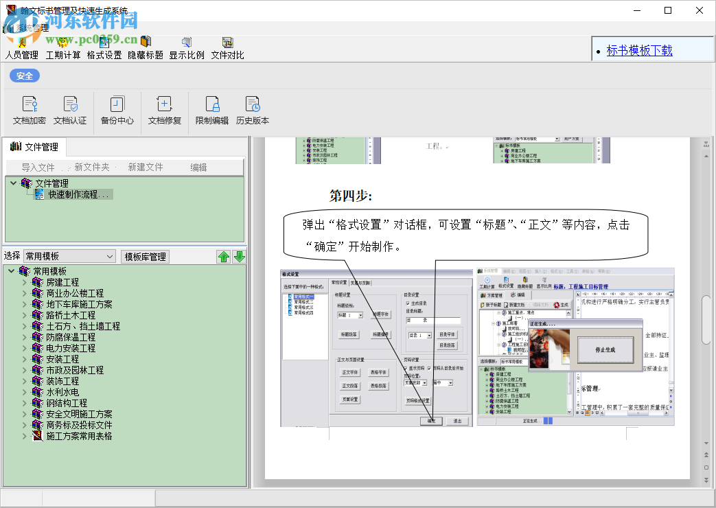Click 第四步 heading in document
The width and height of the screenshot is (716, 508).
click(351, 196)
